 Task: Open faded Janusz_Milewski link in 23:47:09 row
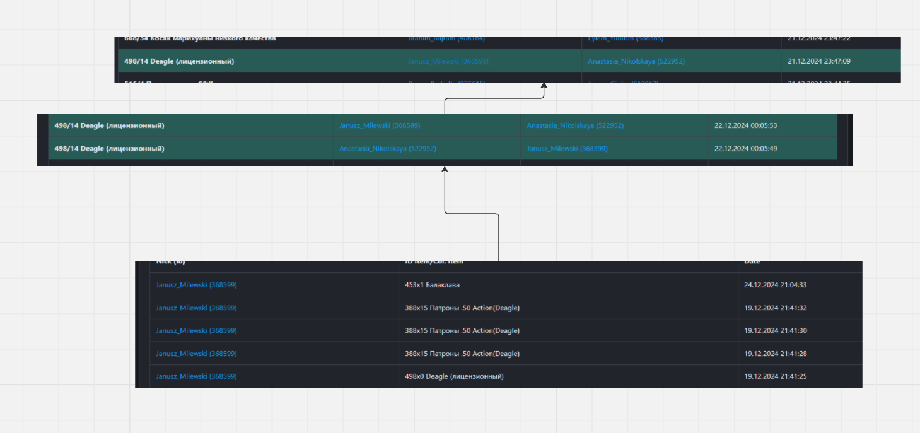[448, 61]
